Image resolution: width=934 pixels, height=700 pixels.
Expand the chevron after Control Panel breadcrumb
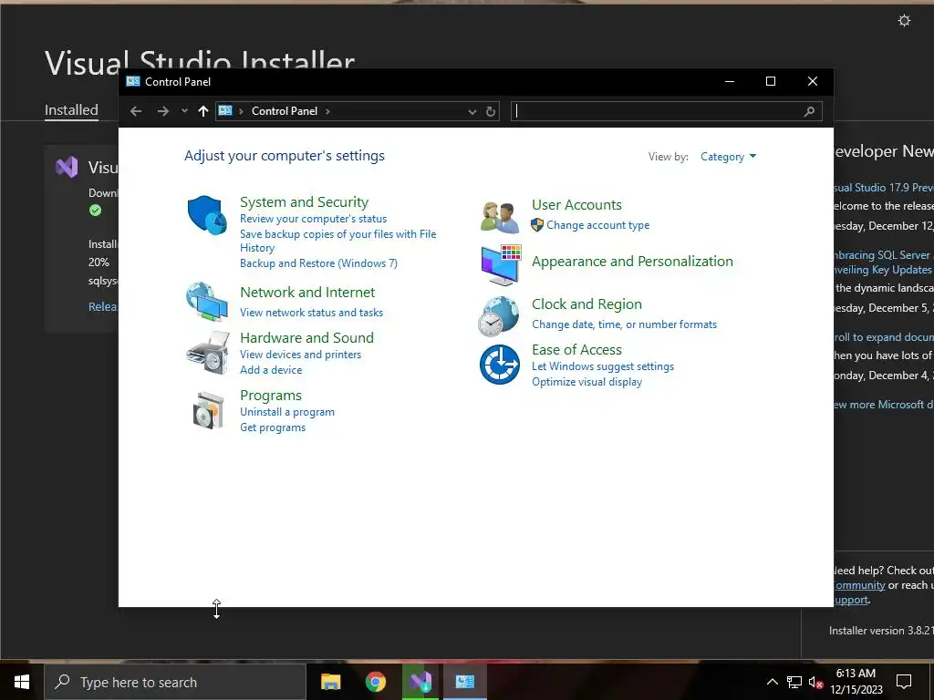point(327,111)
